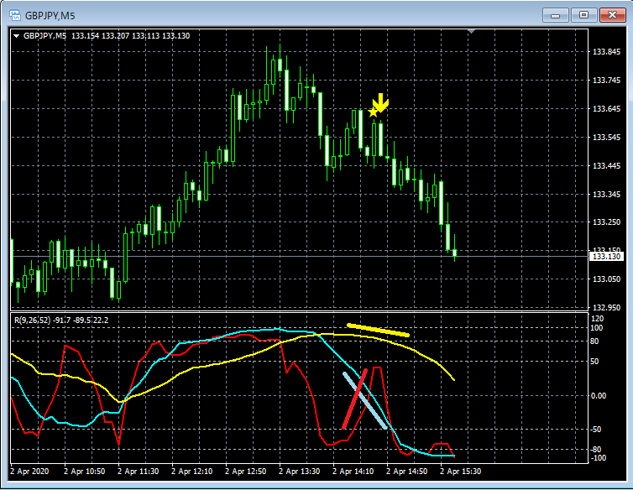This screenshot has width=633, height=490.
Task: Click the 133.050 price scale label
Action: tap(606, 279)
